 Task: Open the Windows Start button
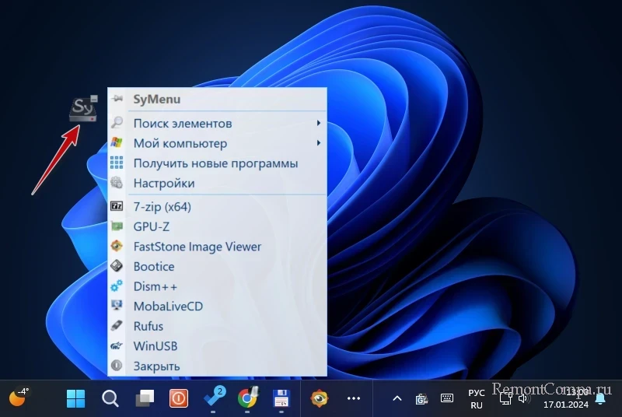point(76,398)
